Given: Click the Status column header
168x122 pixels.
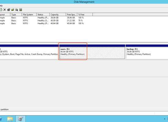Looking at the screenshot, I should coord(43,14).
